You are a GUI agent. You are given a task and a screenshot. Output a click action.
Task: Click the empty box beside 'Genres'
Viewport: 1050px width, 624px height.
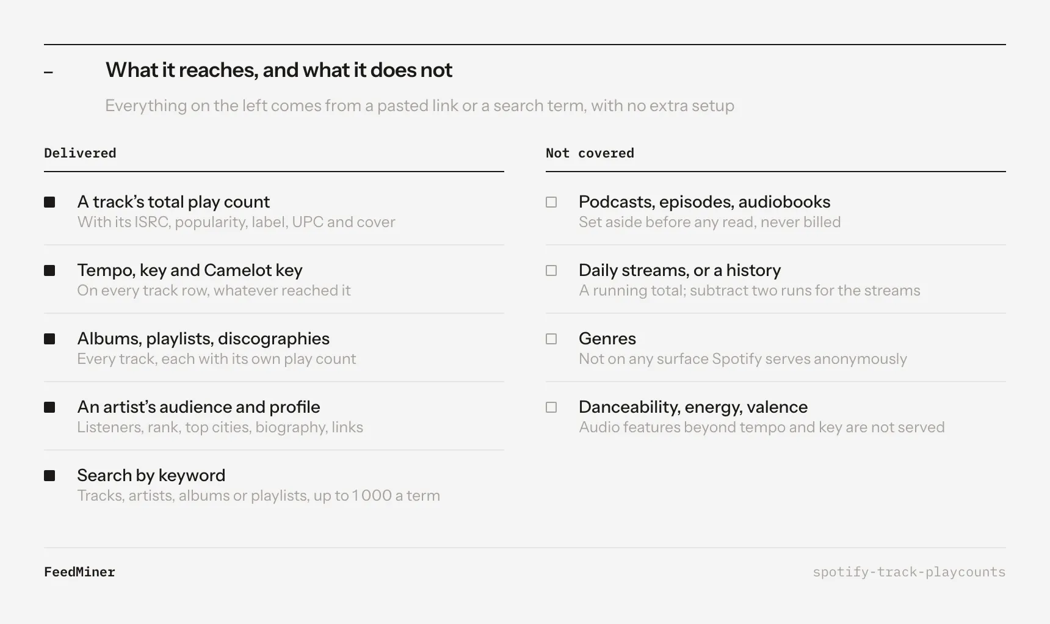[x=551, y=339]
